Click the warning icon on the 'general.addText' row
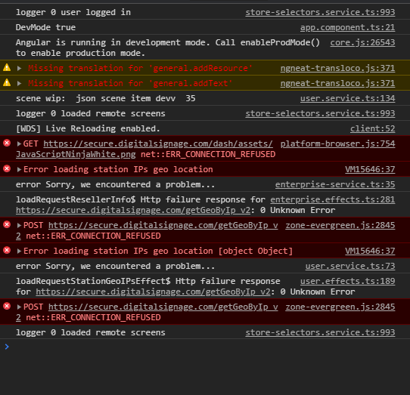The image size is (410, 395). 7,83
